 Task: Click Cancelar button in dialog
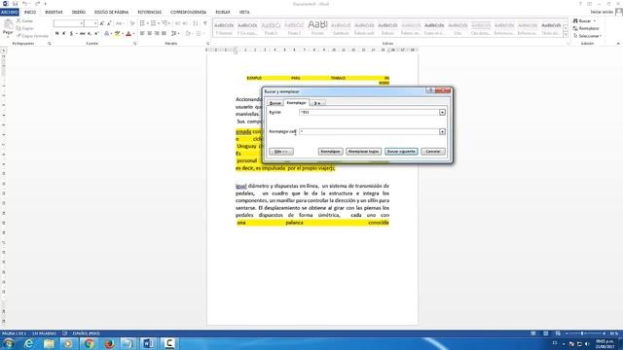click(433, 152)
